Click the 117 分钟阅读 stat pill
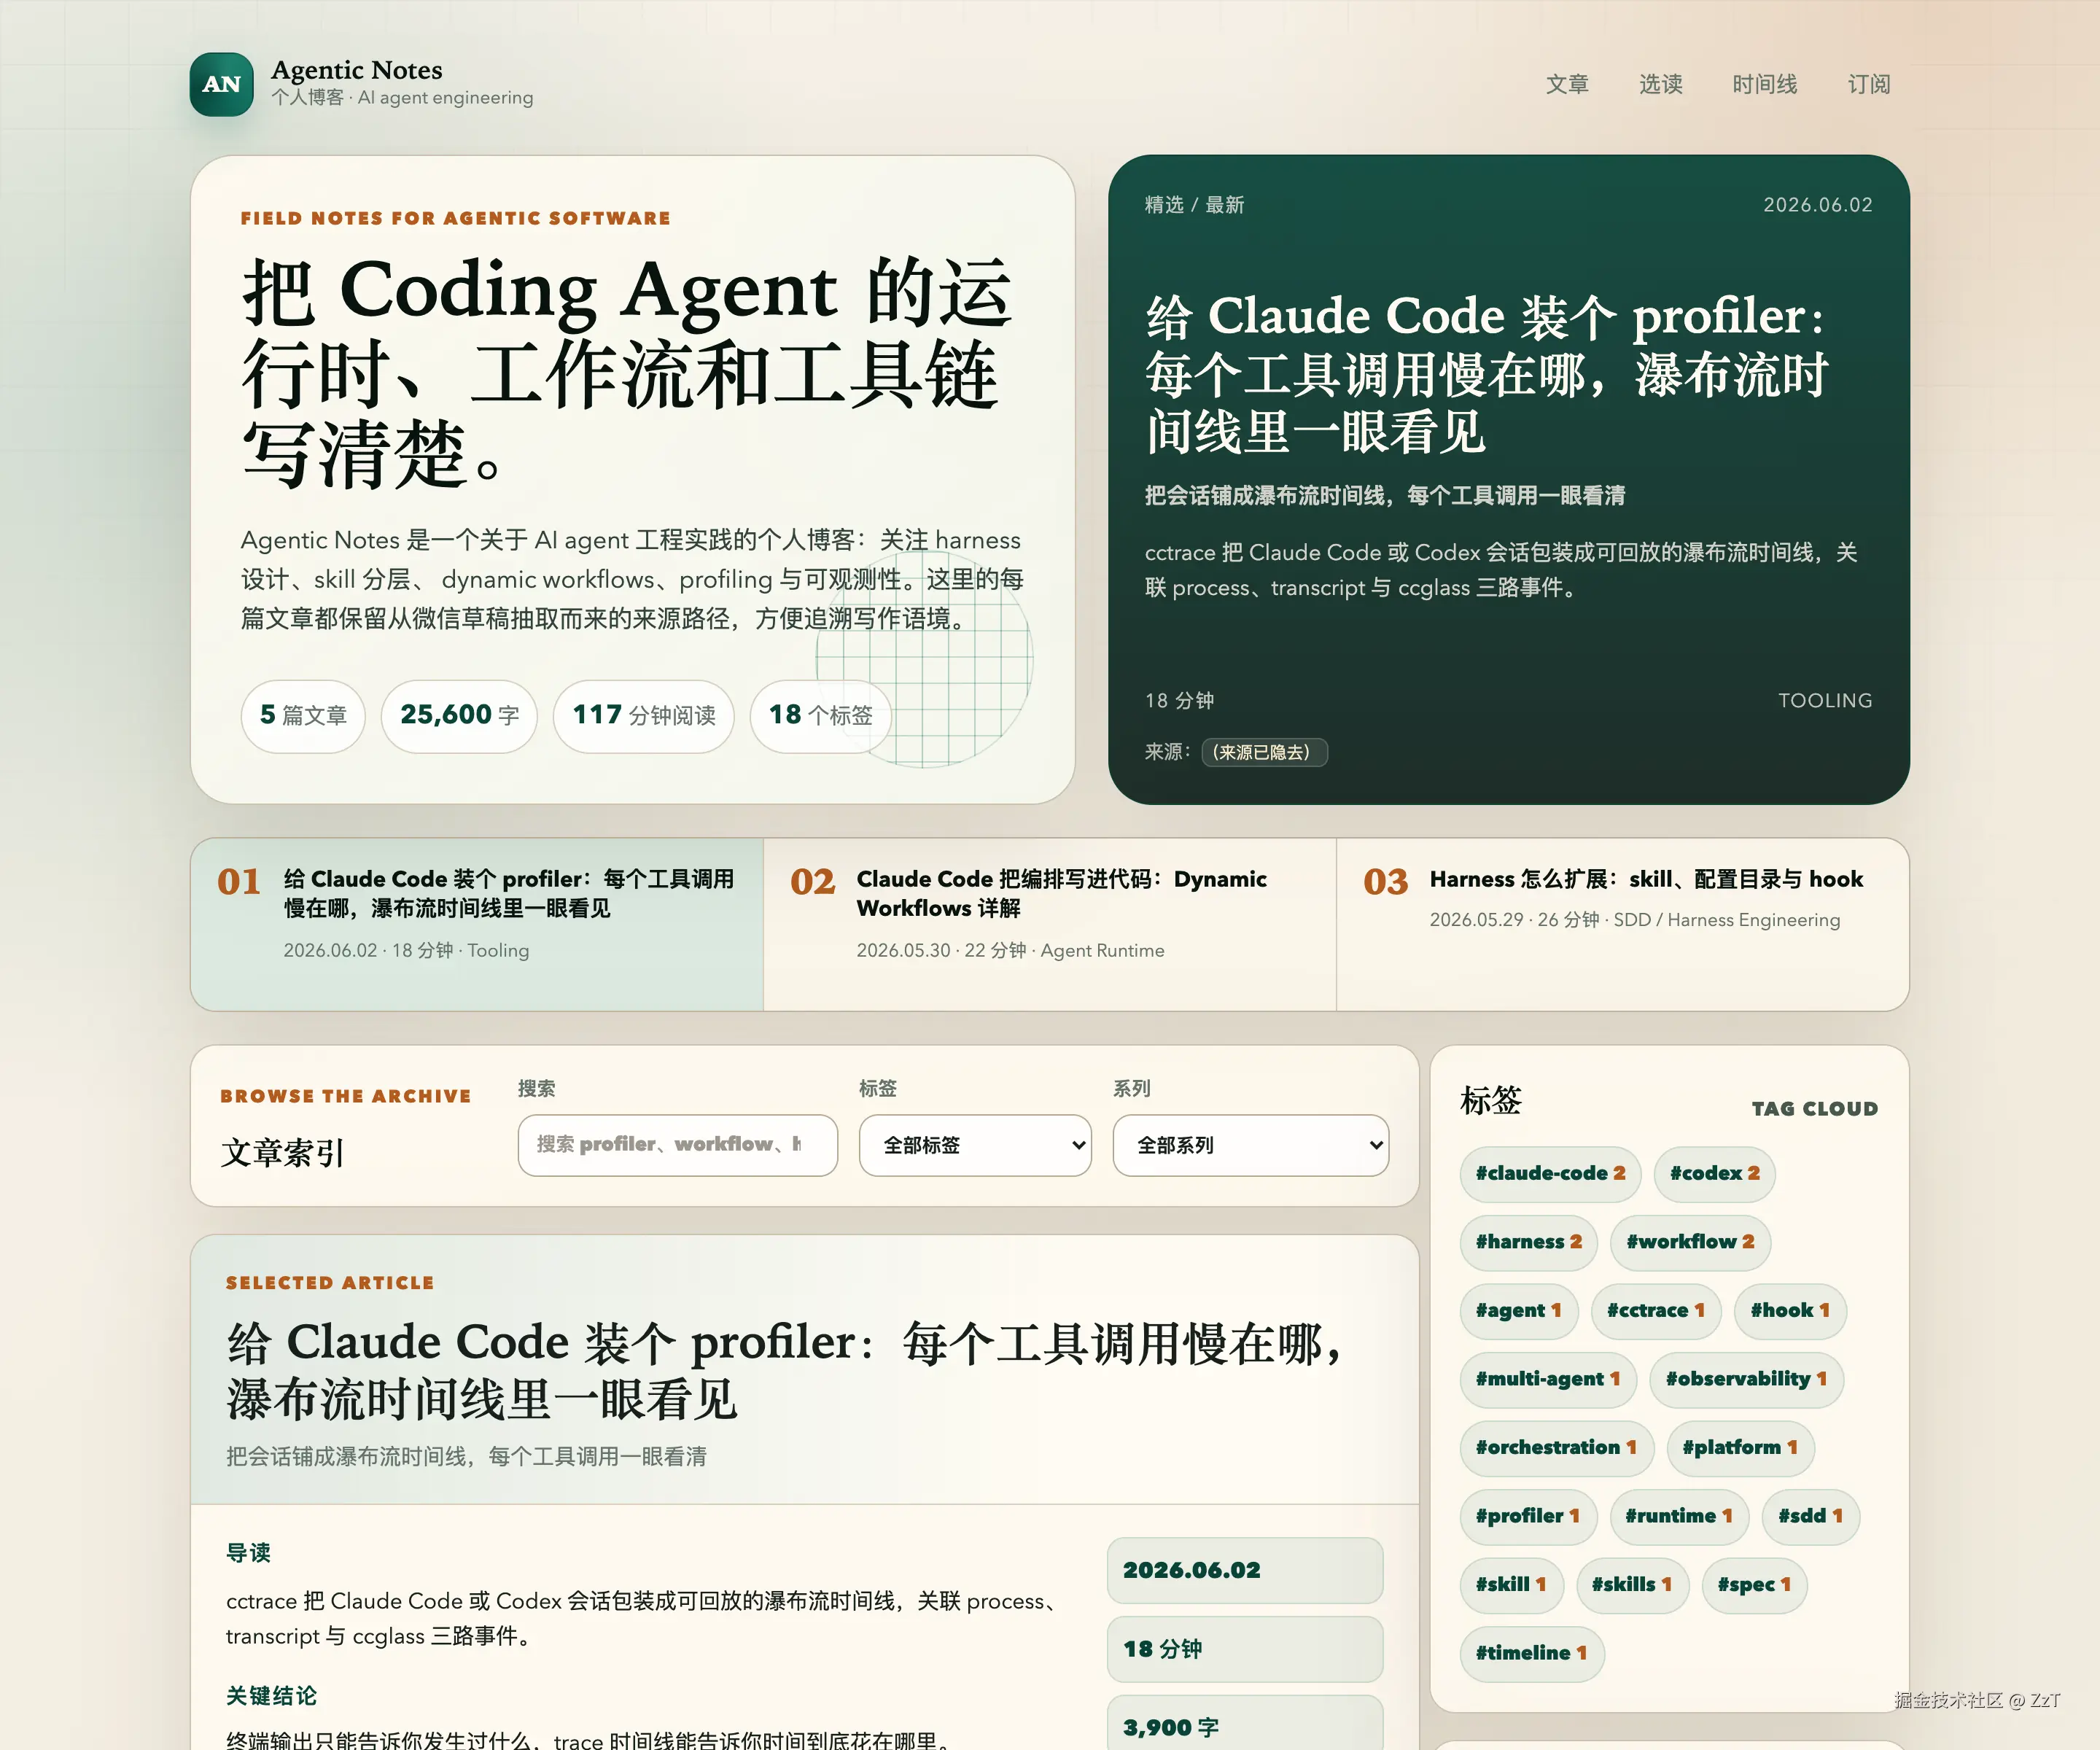This screenshot has width=2100, height=1750. click(644, 715)
